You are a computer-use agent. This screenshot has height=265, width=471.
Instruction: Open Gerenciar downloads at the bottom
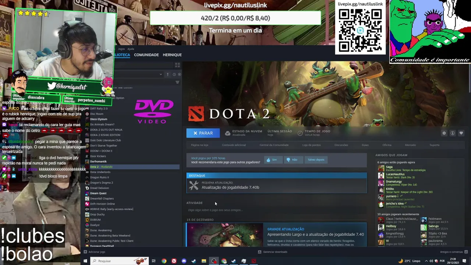click(x=273, y=252)
